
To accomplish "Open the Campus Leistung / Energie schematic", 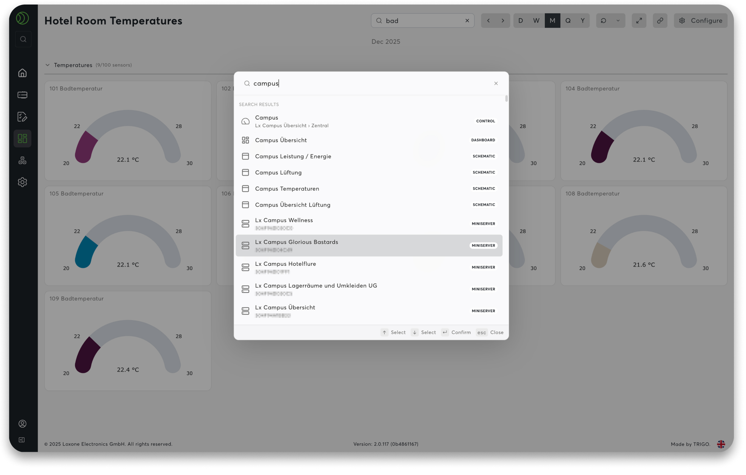I will (x=369, y=156).
